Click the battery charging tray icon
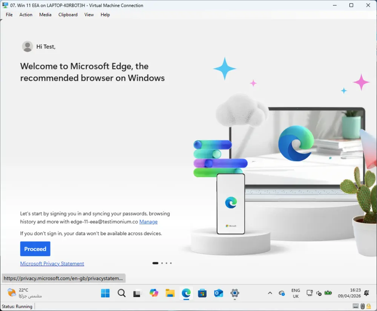 (328, 293)
